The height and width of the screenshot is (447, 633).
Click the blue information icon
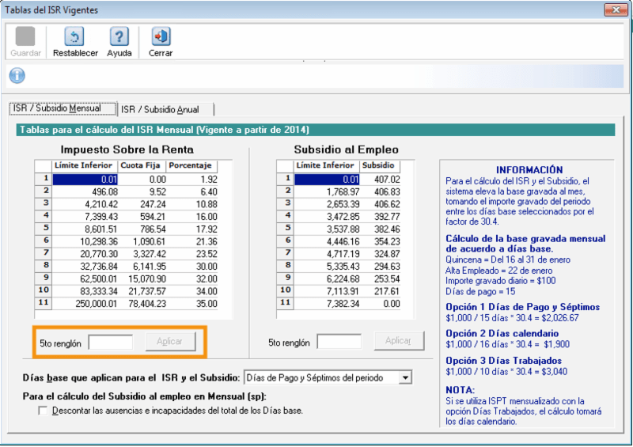tap(17, 75)
